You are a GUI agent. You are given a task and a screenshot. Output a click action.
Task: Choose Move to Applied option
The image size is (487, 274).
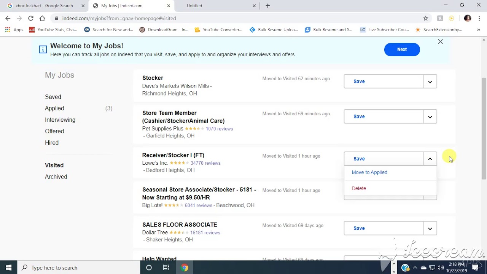click(369, 172)
